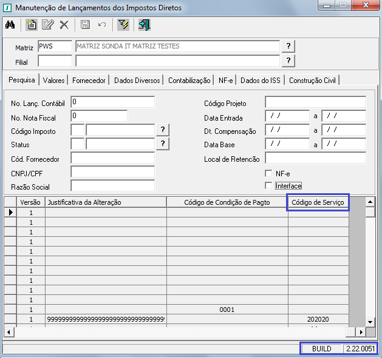This screenshot has width=382, height=358.
Task: Open Matriz lookup question mark button
Action: (x=288, y=46)
